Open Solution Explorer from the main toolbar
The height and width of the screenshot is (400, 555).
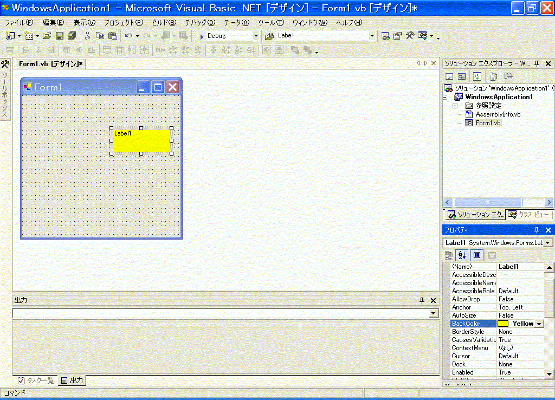385,36
